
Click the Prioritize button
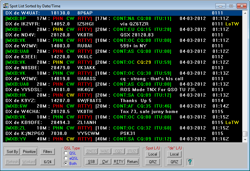tap(29, 152)
